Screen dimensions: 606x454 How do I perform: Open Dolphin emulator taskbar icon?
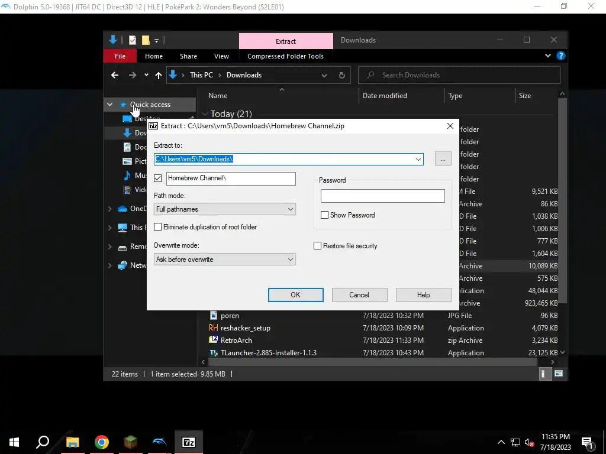pyautogui.click(x=160, y=442)
